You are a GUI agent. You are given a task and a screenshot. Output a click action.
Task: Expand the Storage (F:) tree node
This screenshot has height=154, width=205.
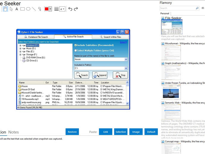[x=20, y=54]
